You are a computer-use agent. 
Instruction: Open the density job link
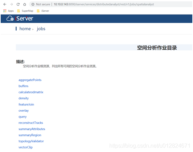24,98
